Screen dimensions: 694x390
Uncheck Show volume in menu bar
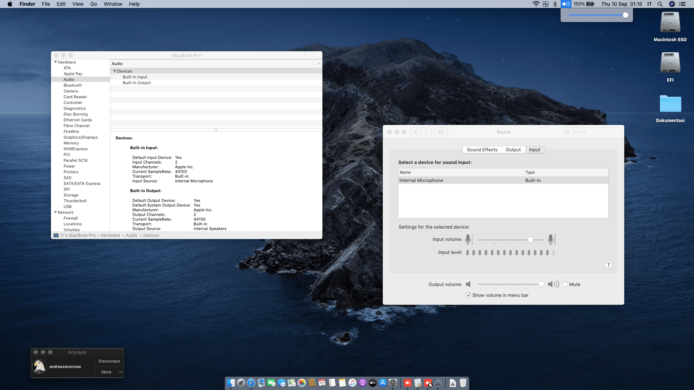468,295
